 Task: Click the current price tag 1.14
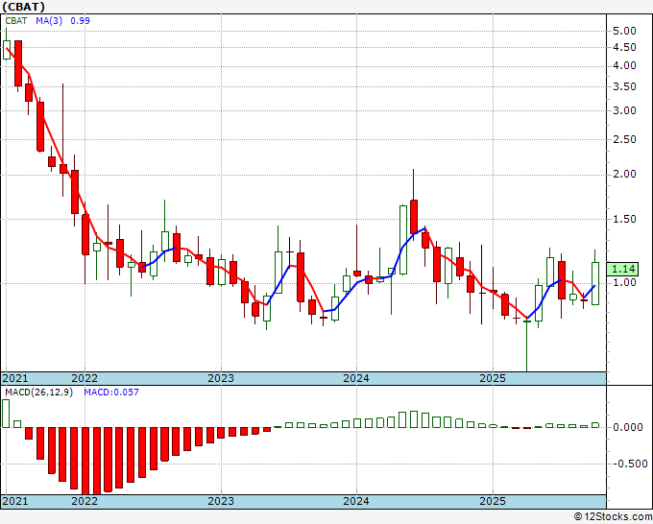622,269
